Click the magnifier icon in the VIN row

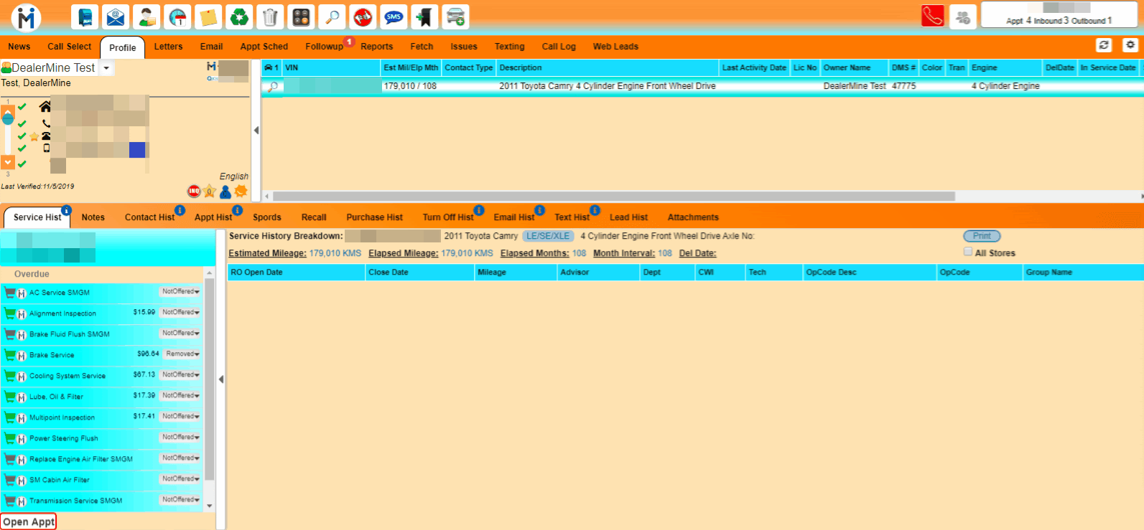click(273, 86)
